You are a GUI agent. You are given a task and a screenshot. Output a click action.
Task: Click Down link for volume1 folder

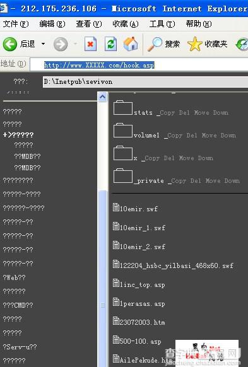pyautogui.click(x=228, y=136)
